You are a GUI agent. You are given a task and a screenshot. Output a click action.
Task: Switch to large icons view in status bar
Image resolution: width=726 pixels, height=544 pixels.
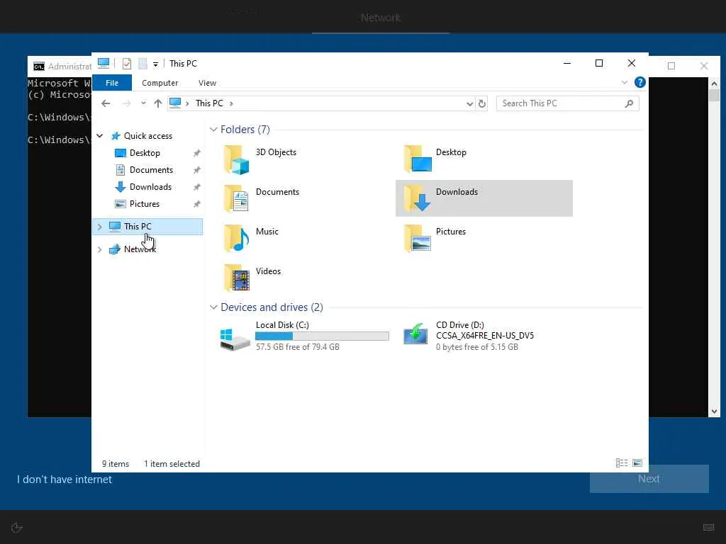(x=637, y=463)
